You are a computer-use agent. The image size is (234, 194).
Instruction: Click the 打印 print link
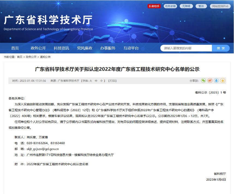[x=112, y=81]
